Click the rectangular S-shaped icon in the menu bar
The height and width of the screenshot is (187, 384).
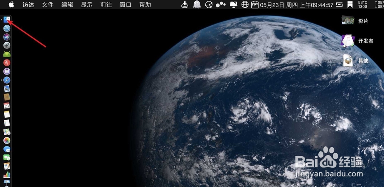coord(339,5)
